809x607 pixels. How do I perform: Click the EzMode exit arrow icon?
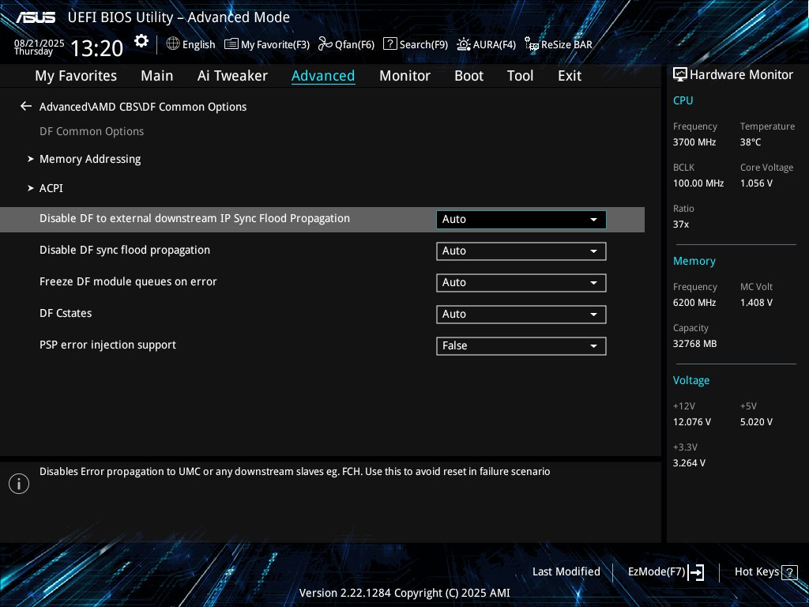(x=696, y=572)
